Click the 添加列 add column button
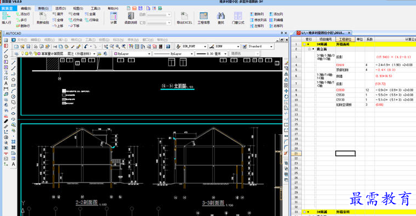 click(x=276, y=14)
